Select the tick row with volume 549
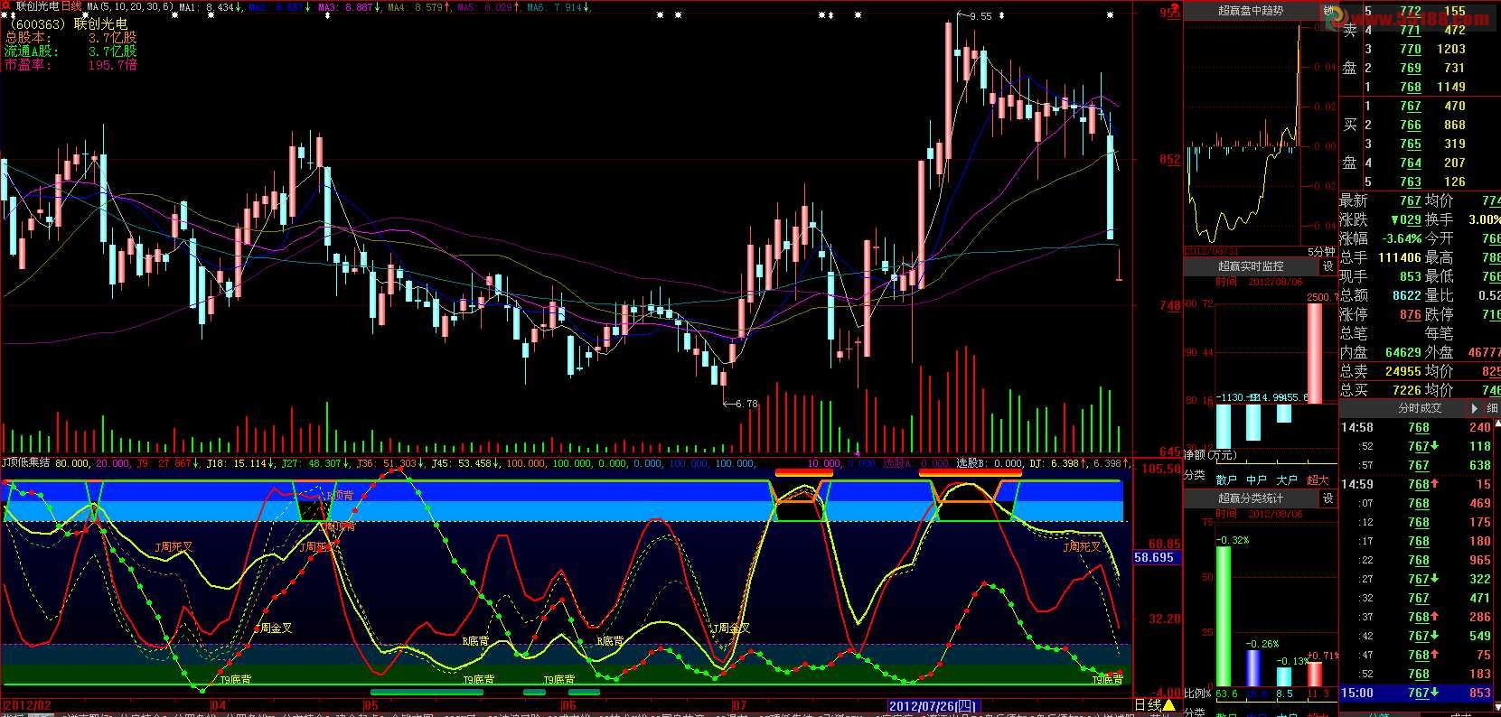Screen dimensions: 1501x717 point(1416,636)
